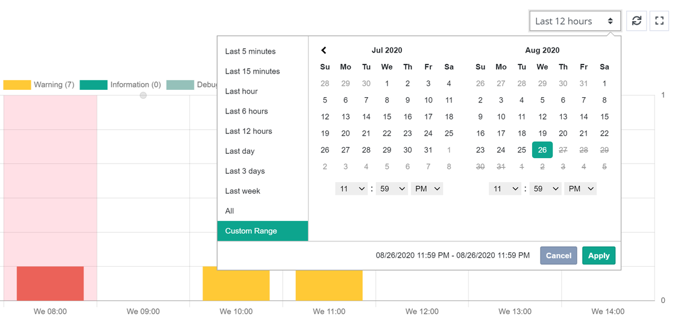The width and height of the screenshot is (675, 327).
Task: Open the Last 12 hours time range dropdown
Action: pyautogui.click(x=575, y=21)
